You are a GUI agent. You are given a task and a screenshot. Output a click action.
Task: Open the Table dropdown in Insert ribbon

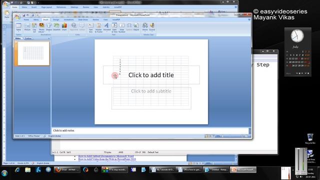click(x=18, y=27)
